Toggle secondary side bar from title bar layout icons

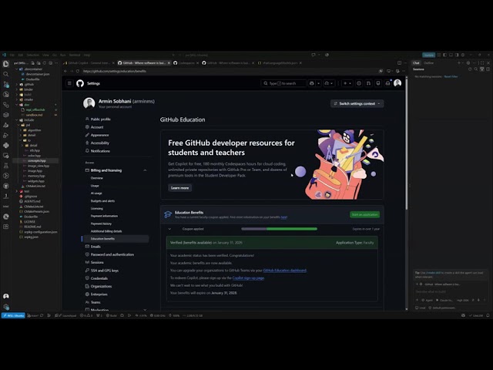pos(457,55)
